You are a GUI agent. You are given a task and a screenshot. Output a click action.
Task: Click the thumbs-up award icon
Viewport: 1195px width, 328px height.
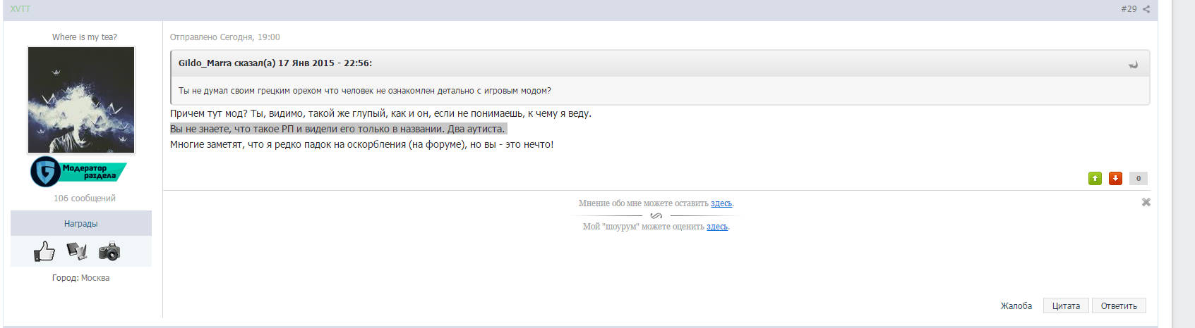(x=44, y=251)
